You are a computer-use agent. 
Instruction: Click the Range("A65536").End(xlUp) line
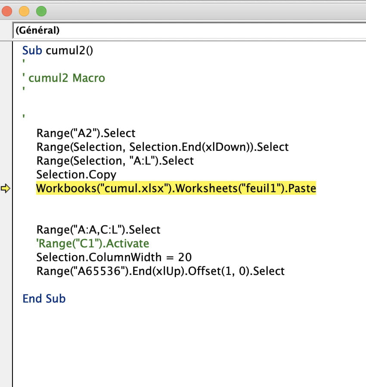pos(161,271)
